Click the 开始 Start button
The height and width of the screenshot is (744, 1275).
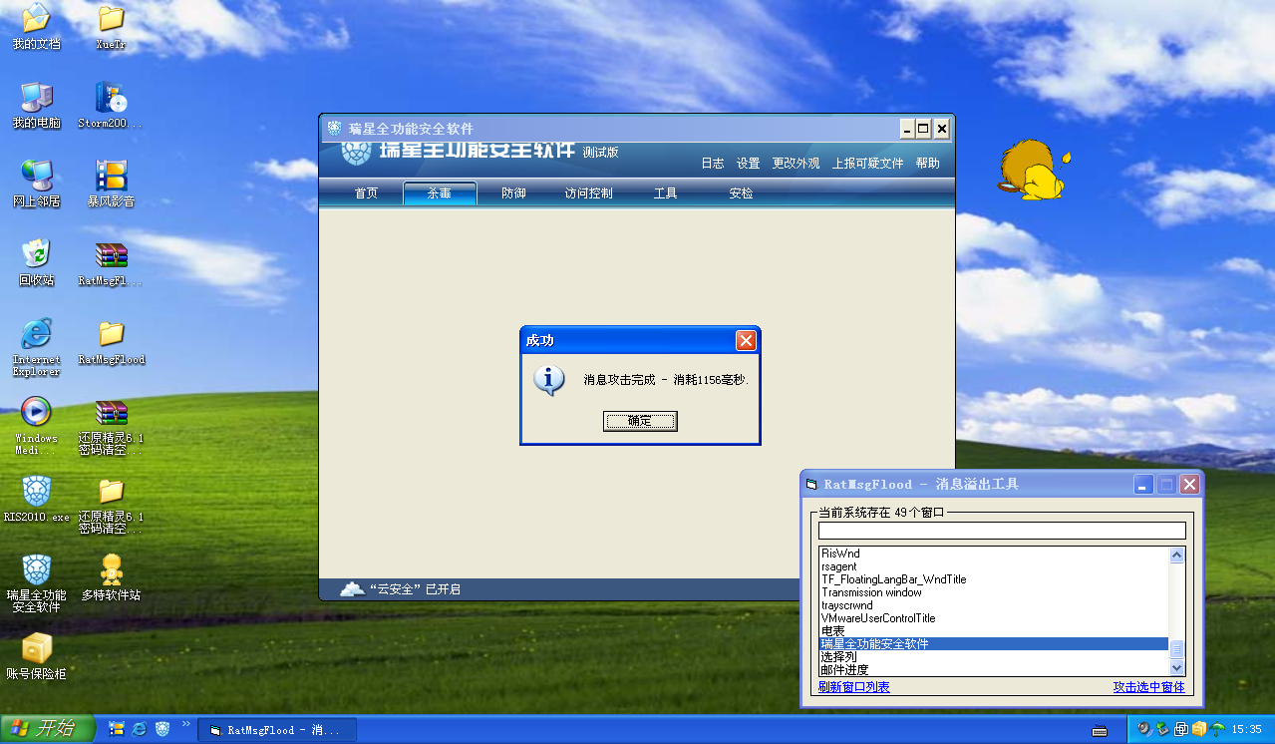48,729
